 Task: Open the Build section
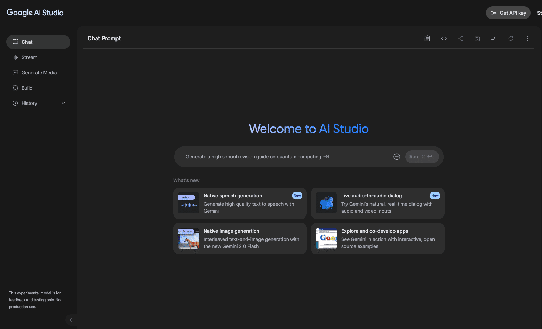coord(27,88)
